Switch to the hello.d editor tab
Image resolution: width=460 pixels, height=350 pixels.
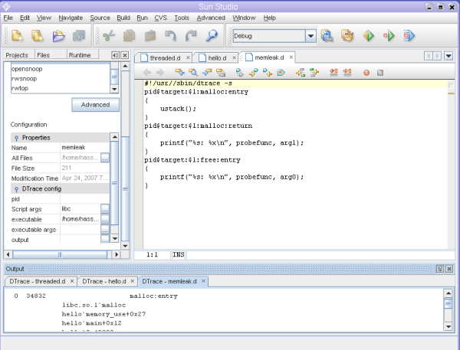coord(217,58)
